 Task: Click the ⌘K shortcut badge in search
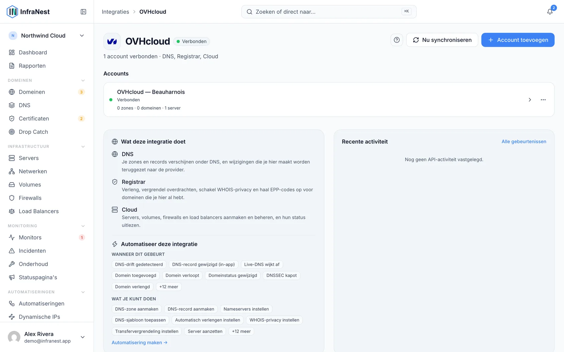coord(406,11)
